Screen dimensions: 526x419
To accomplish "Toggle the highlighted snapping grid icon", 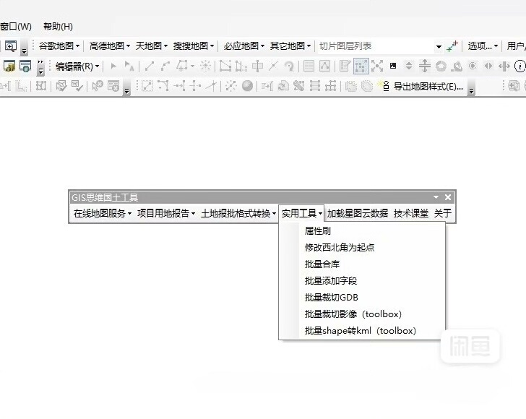I will (x=361, y=66).
